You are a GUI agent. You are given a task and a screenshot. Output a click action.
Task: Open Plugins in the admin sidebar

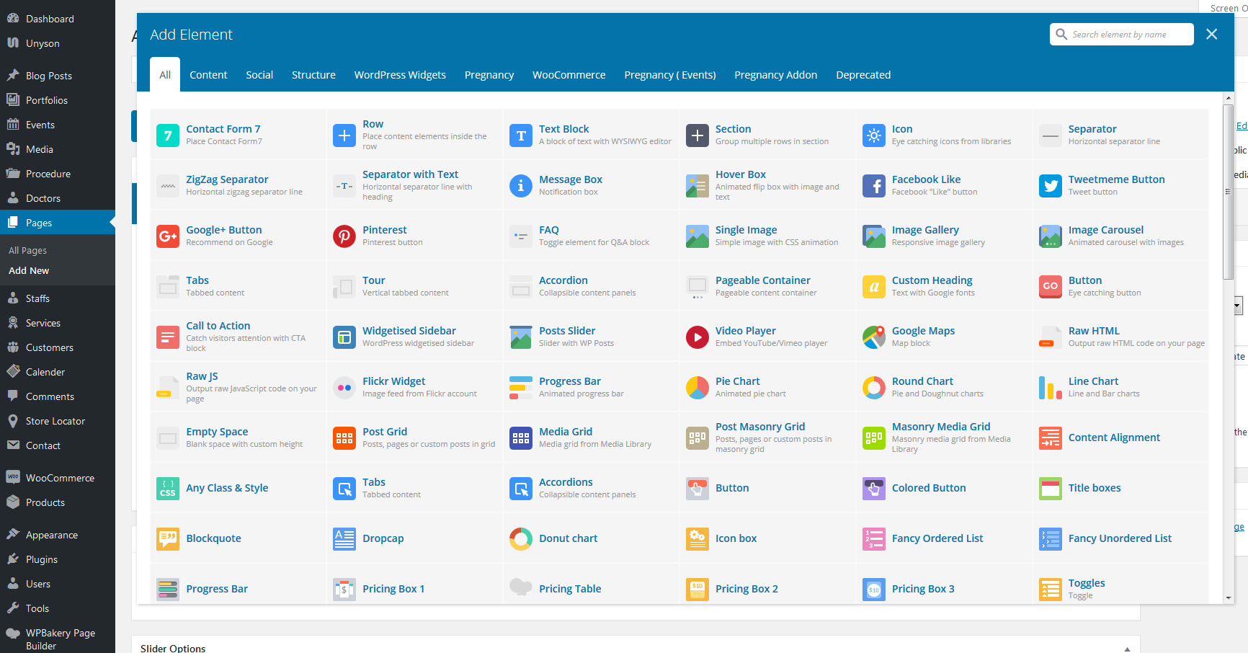point(42,559)
